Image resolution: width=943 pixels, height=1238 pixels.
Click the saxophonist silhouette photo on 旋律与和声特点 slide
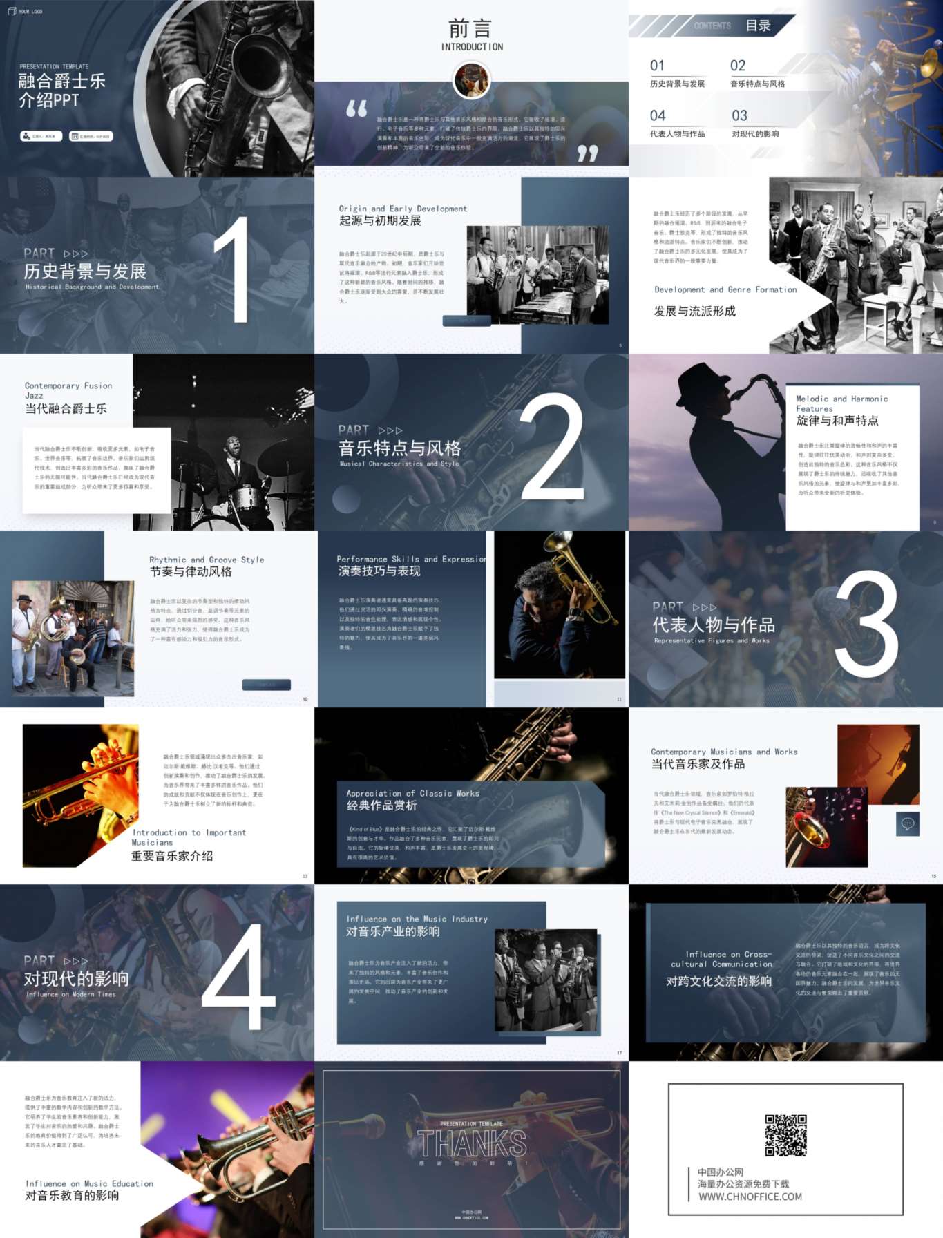[x=707, y=442]
